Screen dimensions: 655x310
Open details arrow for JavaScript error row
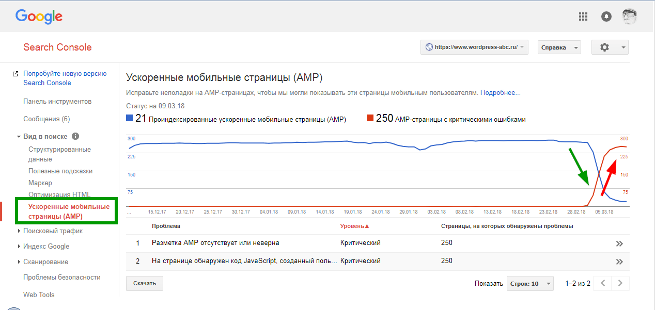click(620, 262)
